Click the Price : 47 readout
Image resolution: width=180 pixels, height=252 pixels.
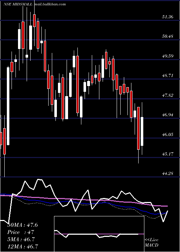[x=21, y=232]
